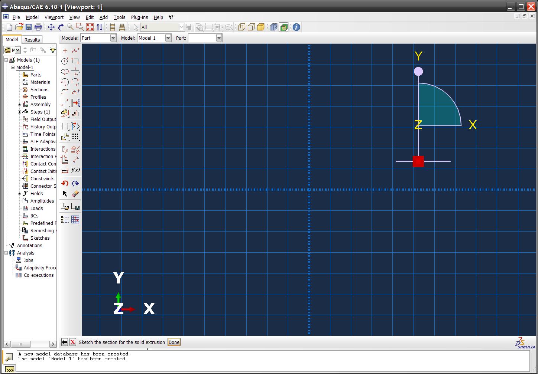Screen dimensions: 538x374
Task: Click the query information icon
Action: pyautogui.click(x=296, y=27)
